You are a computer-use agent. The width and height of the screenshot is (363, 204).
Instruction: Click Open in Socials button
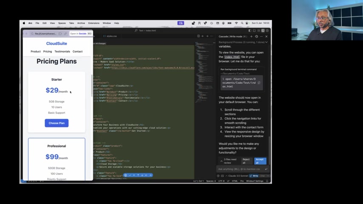pos(81,34)
